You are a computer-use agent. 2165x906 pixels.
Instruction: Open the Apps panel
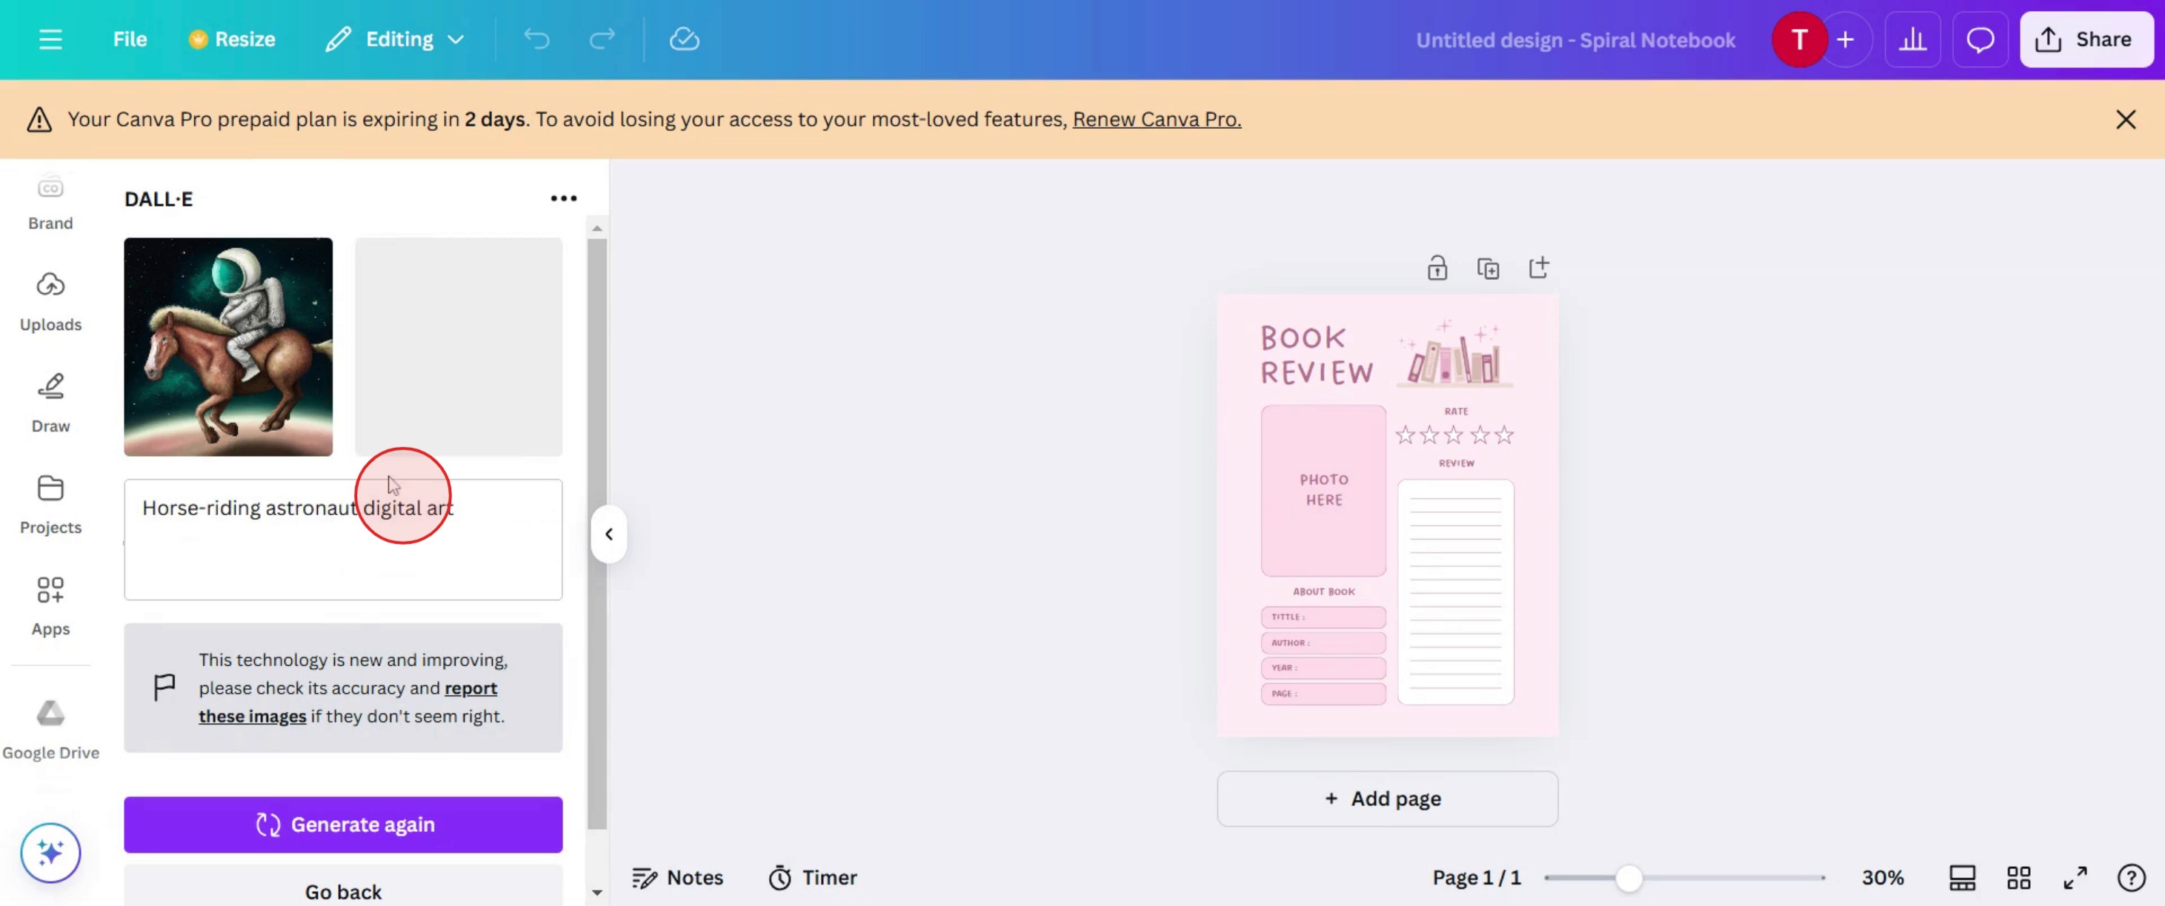[x=50, y=605]
